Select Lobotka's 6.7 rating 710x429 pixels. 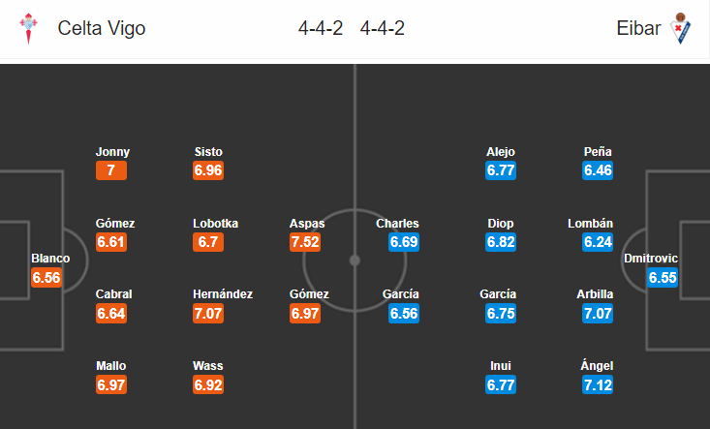[x=208, y=242]
